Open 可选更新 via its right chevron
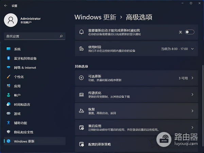 point(192,78)
